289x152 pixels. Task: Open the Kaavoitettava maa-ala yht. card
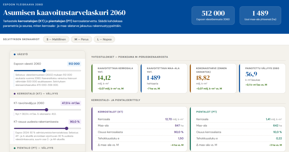click(x=164, y=78)
